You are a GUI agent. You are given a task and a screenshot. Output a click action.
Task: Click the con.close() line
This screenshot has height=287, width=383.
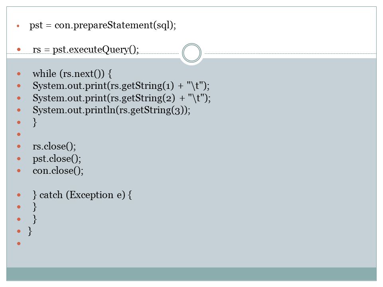pos(58,171)
